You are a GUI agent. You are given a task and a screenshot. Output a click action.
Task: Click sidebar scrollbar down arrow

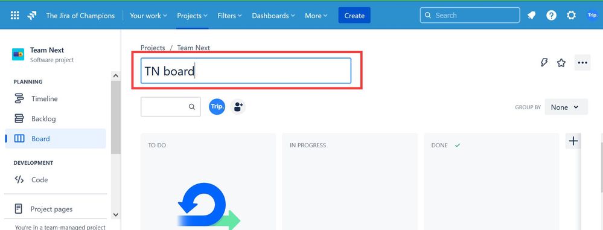[116, 215]
